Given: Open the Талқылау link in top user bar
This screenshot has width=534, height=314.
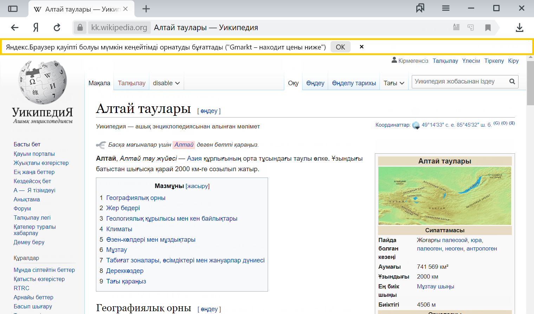Looking at the screenshot, I should click(x=445, y=61).
